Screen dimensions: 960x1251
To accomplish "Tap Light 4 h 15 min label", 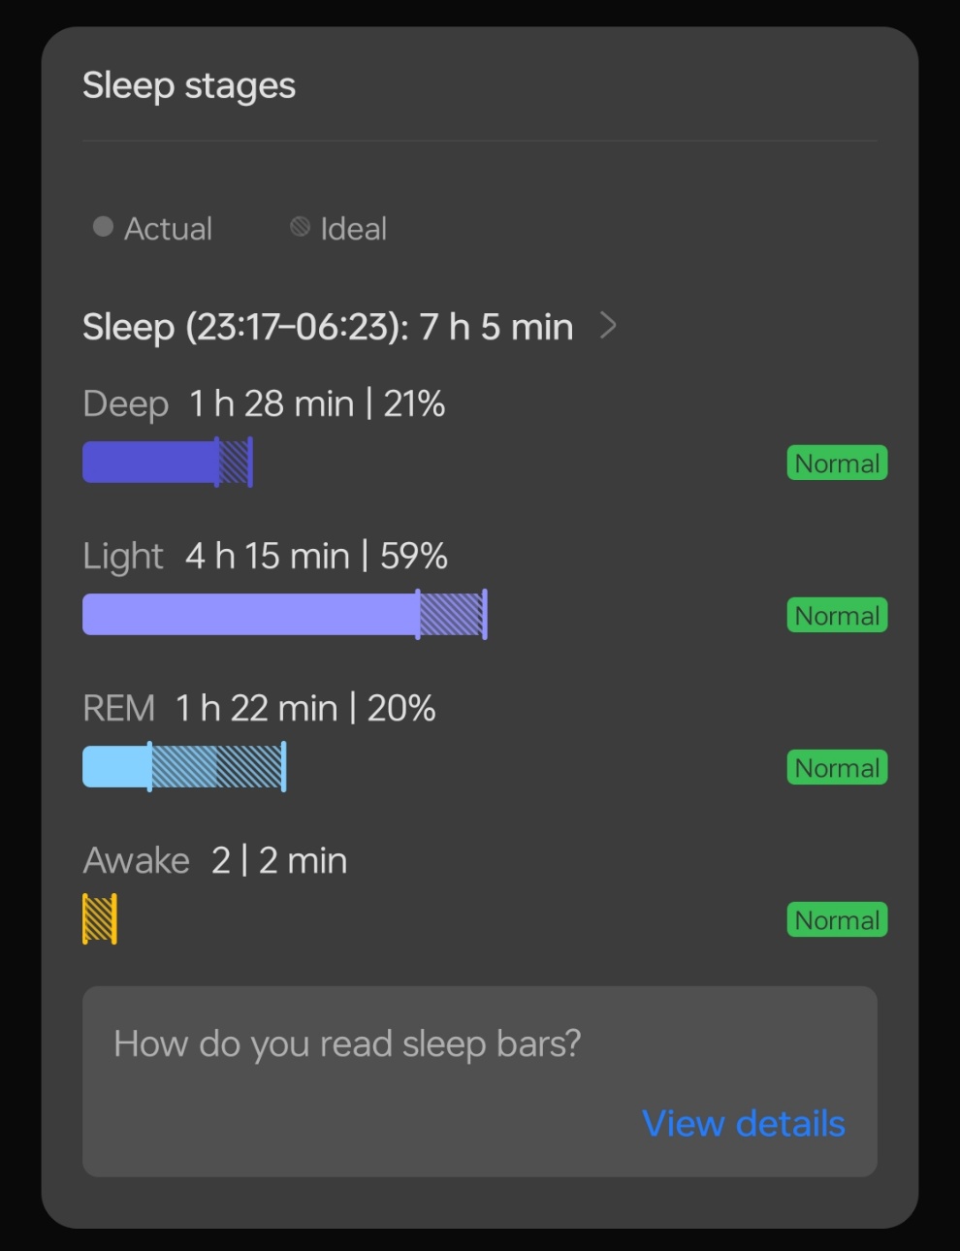I will tap(265, 556).
